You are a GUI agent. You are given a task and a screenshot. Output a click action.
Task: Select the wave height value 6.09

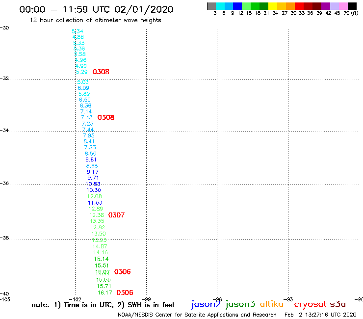pyautogui.click(x=83, y=88)
